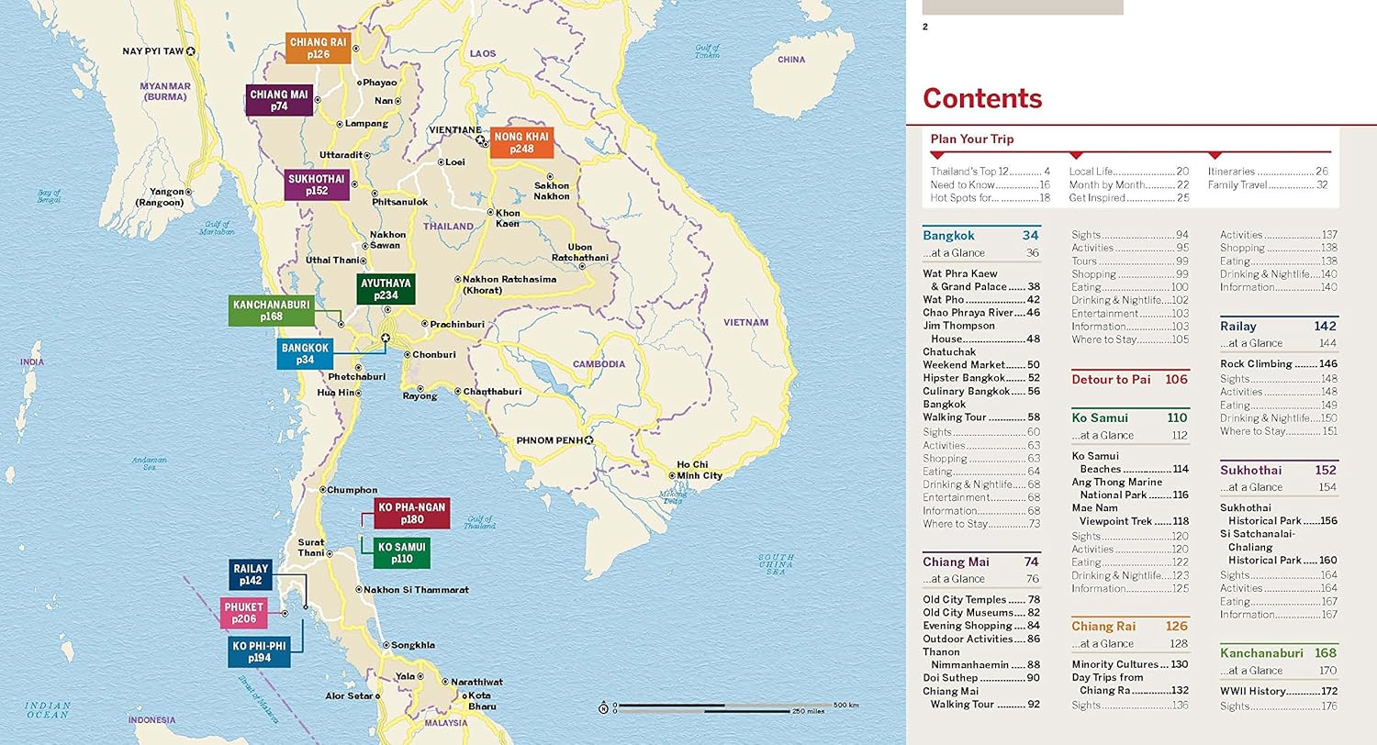
Task: Select the Songkhla city marker dot
Action: pyautogui.click(x=386, y=645)
